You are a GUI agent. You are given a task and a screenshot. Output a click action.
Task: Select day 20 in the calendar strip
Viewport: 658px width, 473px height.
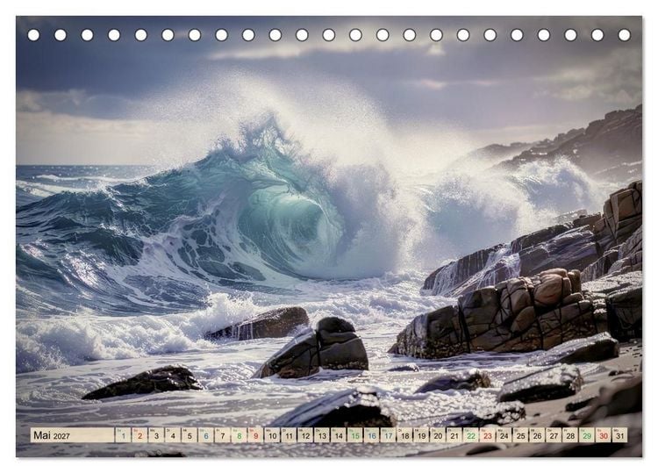tap(438, 435)
